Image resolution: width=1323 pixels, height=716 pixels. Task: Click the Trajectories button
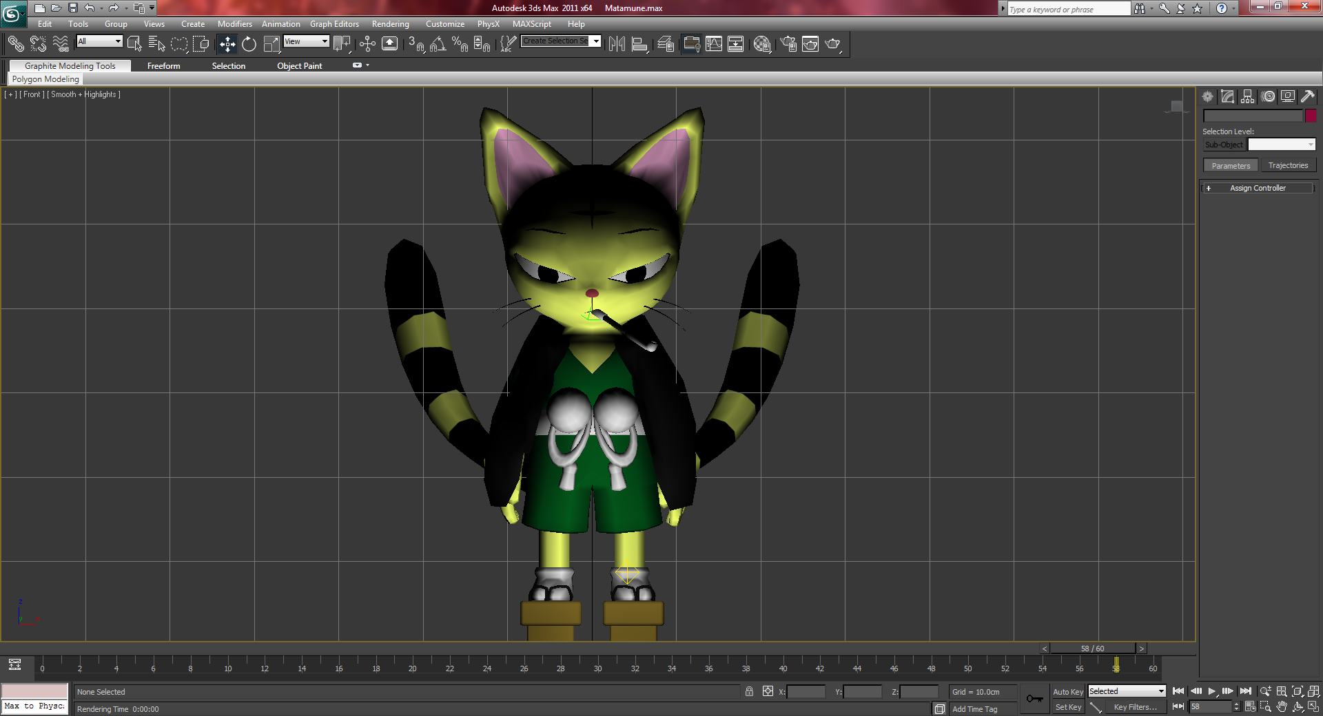point(1288,166)
